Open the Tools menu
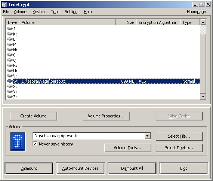Viewport: 213px width, 181px height. click(56, 12)
